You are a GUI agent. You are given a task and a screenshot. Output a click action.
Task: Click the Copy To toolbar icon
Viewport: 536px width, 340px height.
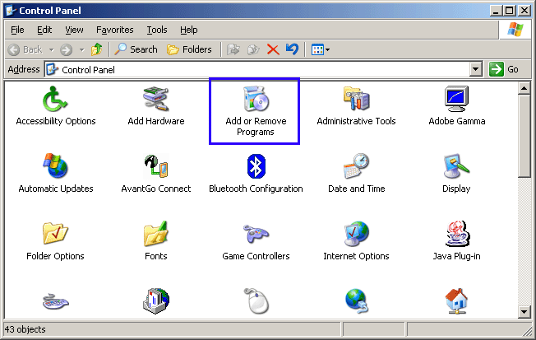(x=253, y=49)
